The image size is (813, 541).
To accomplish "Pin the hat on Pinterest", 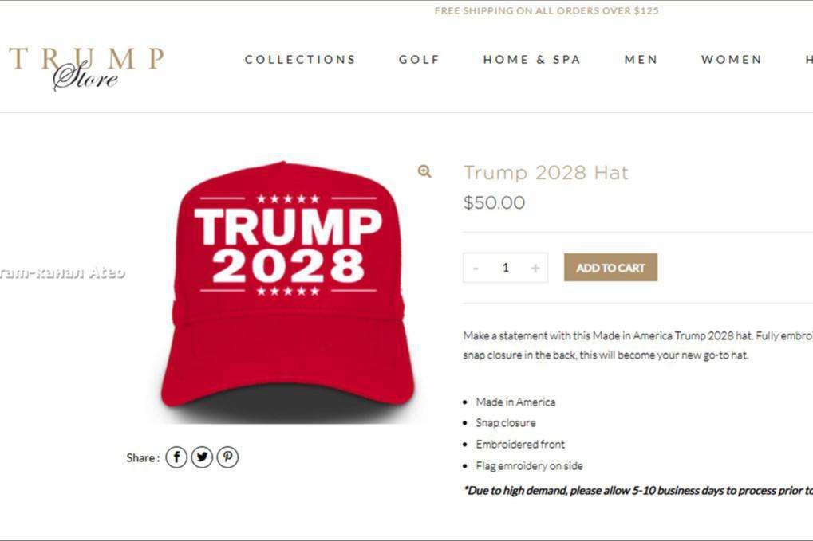I will (227, 457).
